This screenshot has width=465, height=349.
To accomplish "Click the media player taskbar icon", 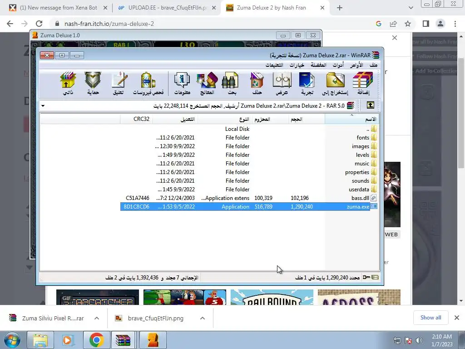I will coord(68,340).
